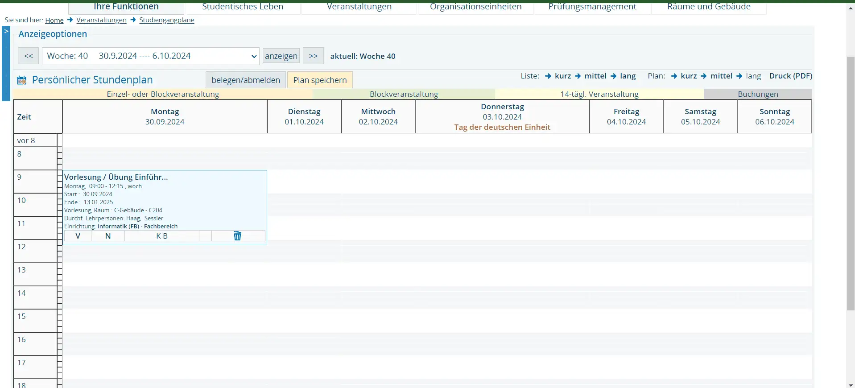Viewport: 855px width, 388px height.
Task: Click the V marker in course entry
Action: [x=78, y=236]
